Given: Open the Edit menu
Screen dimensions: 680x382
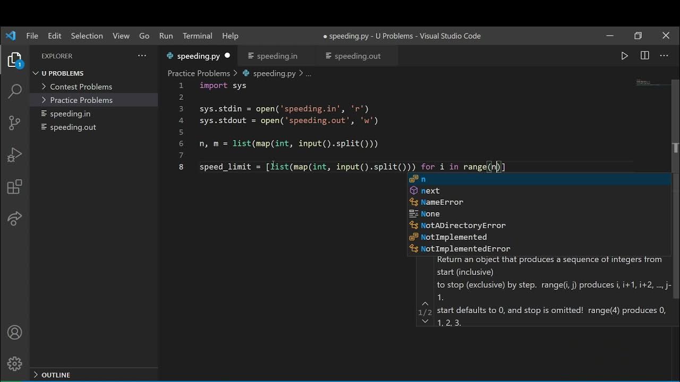Looking at the screenshot, I should tap(55, 36).
